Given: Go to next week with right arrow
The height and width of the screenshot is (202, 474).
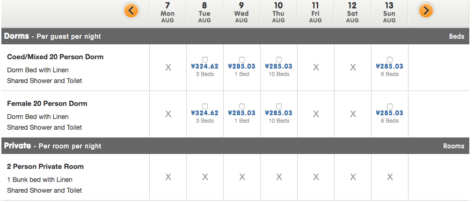Looking at the screenshot, I should [x=426, y=10].
